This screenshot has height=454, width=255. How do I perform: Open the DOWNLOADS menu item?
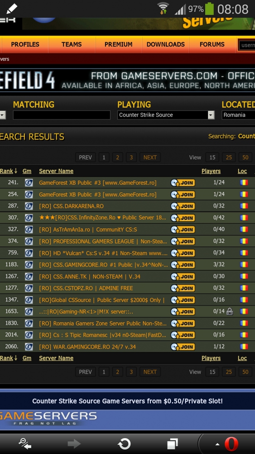[x=165, y=44]
